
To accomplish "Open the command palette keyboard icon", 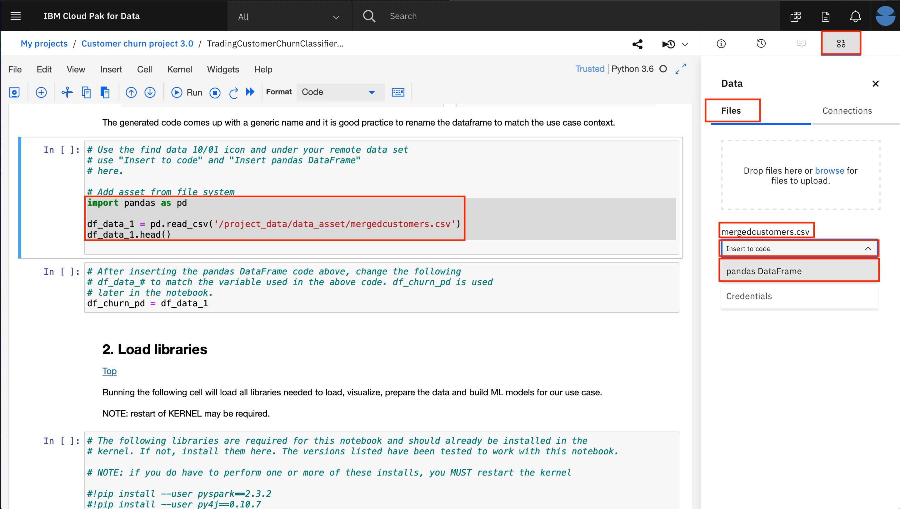I will click(x=398, y=92).
